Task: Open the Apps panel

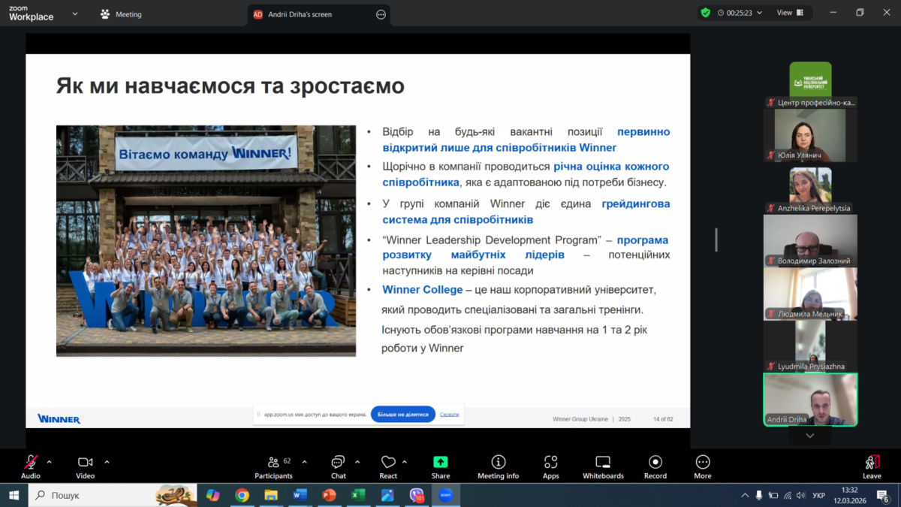Action: 550,466
